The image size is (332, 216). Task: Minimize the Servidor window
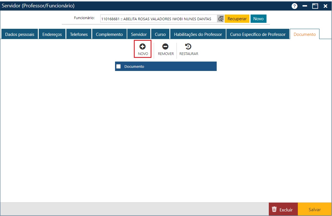tap(305, 6)
